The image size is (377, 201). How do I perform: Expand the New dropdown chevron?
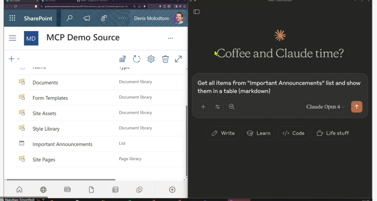[18, 59]
